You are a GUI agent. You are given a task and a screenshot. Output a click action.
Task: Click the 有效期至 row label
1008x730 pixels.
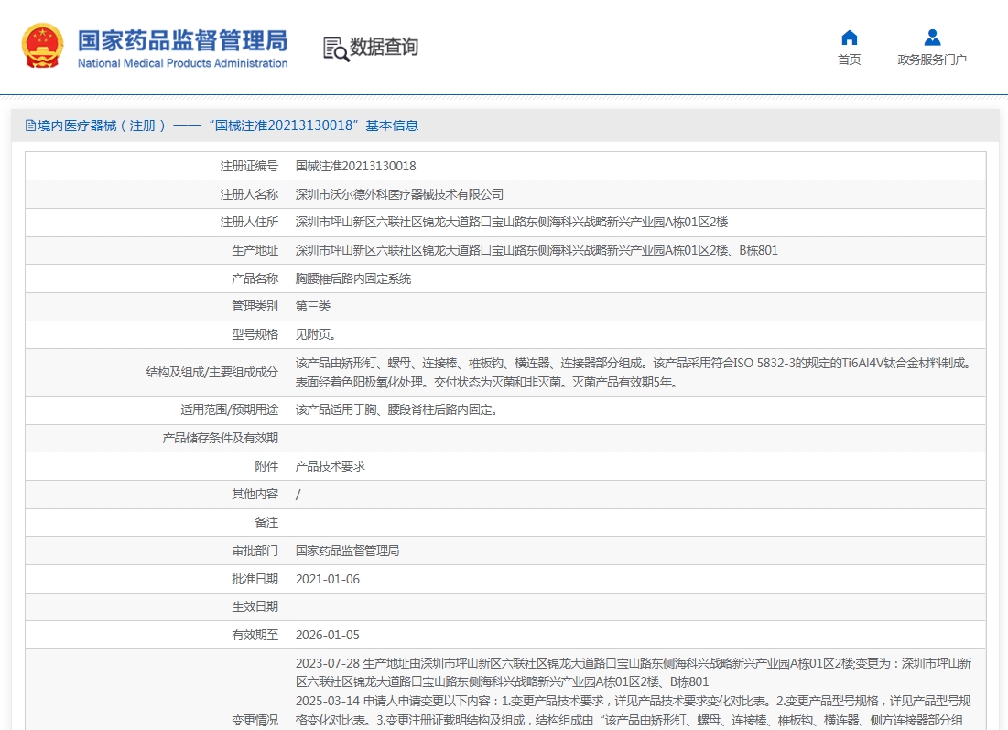pos(255,635)
